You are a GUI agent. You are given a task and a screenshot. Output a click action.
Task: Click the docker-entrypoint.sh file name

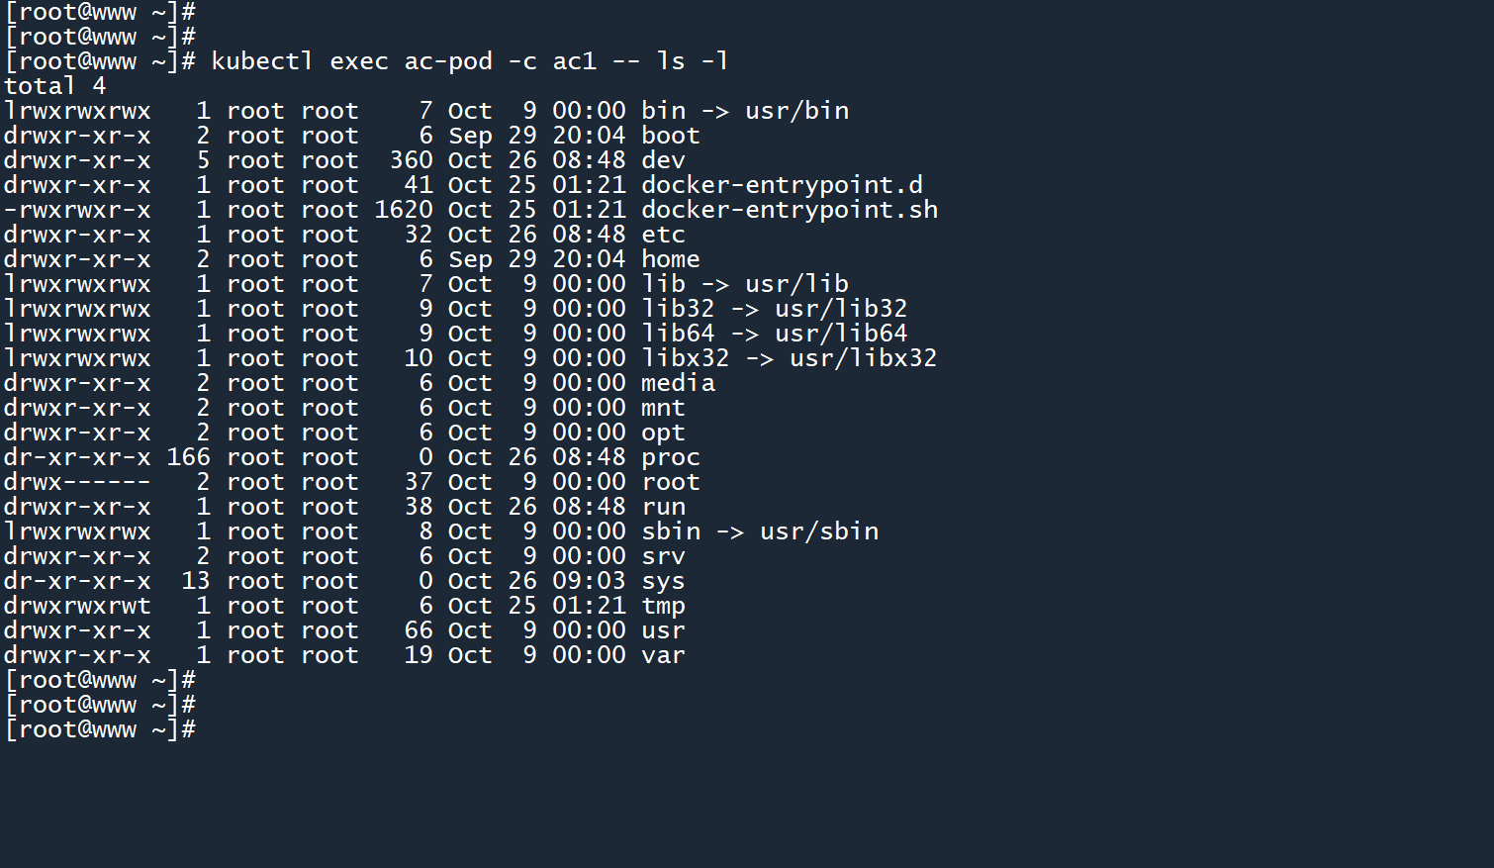(789, 210)
